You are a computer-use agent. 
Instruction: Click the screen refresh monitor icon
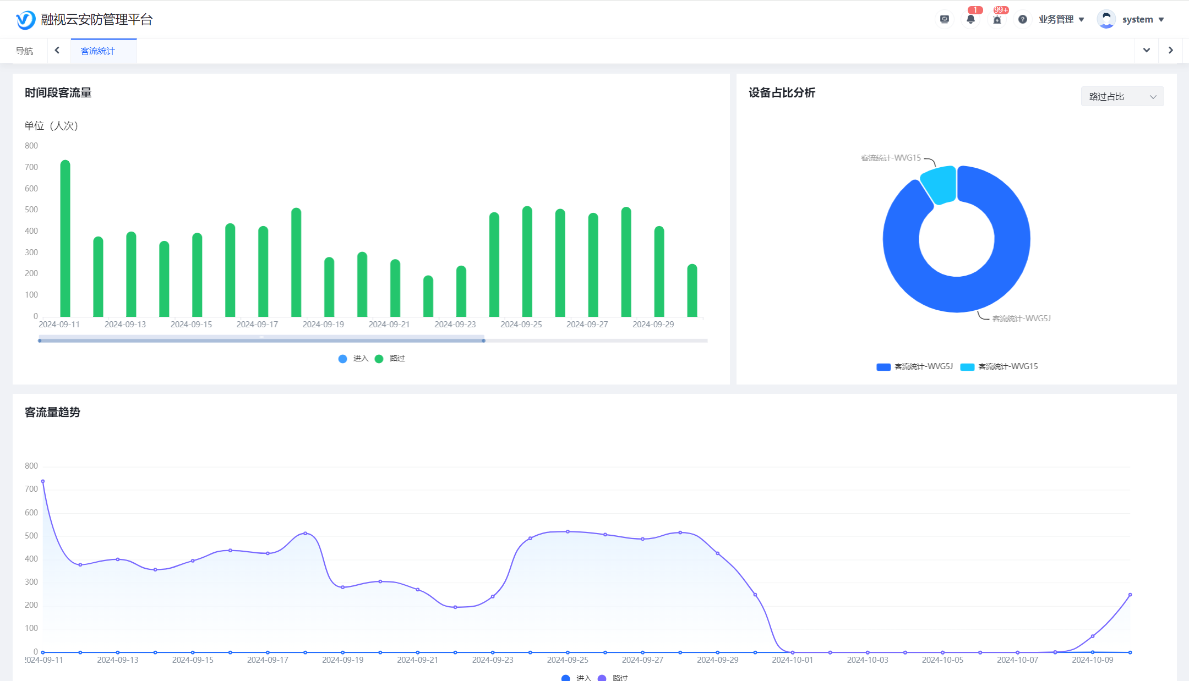tap(945, 19)
